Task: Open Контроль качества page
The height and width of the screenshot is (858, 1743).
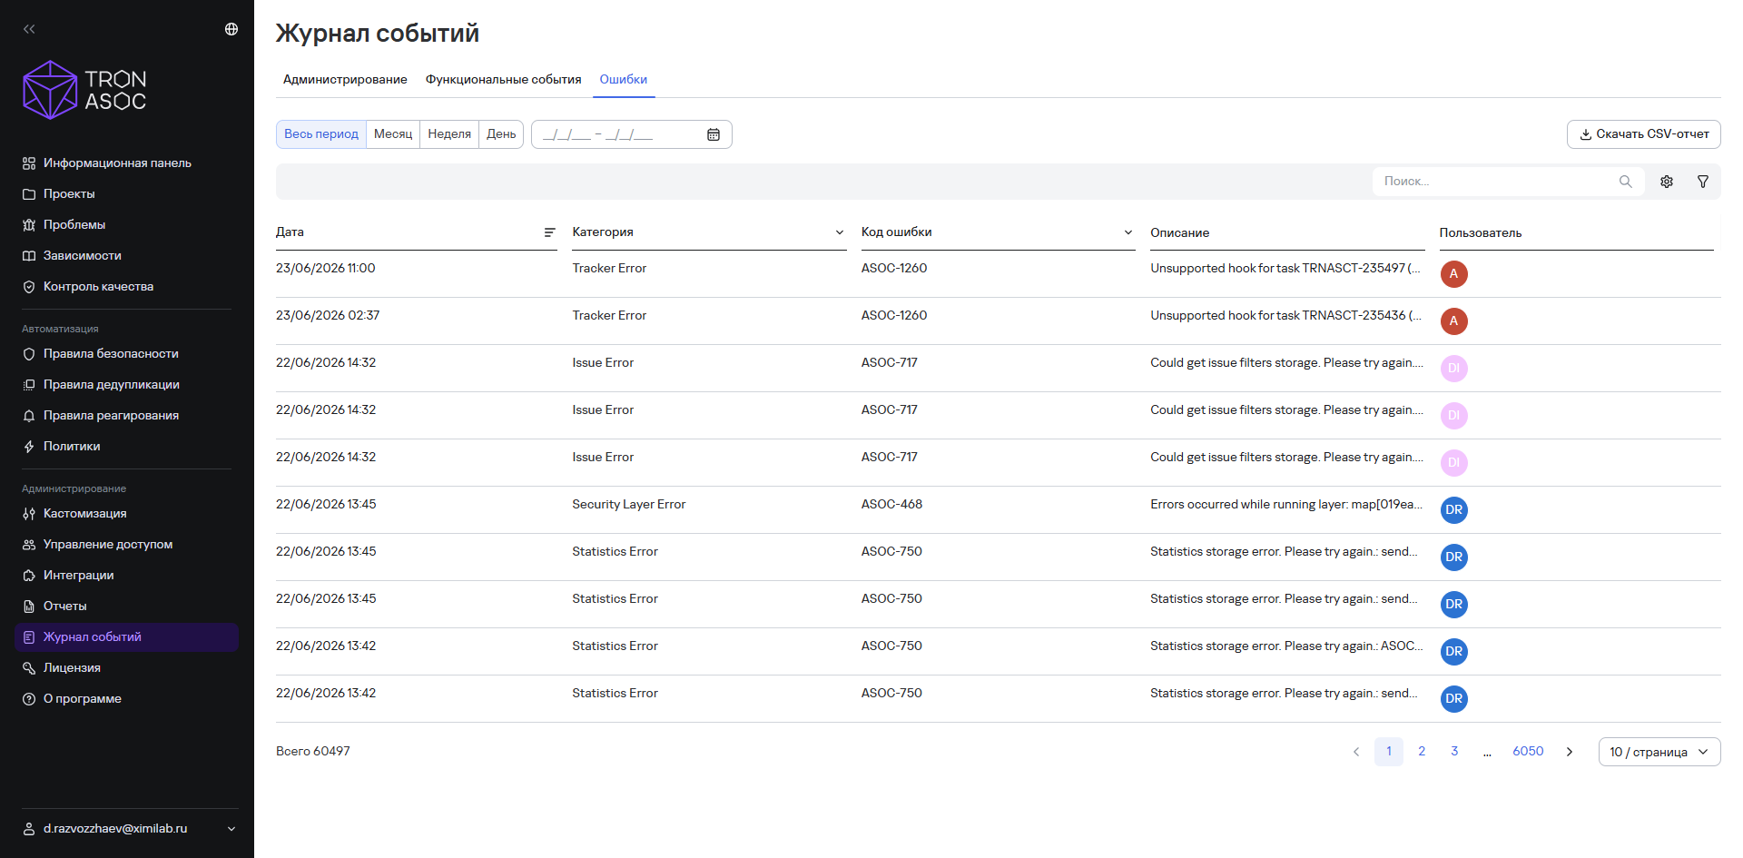Action: click(98, 287)
